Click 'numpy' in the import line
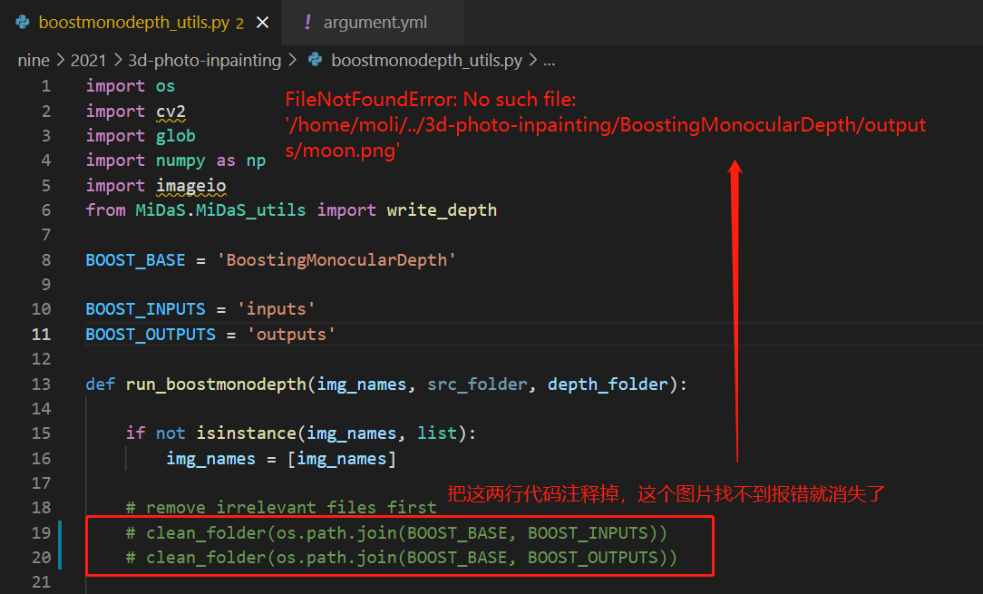The image size is (983, 594). click(x=180, y=161)
